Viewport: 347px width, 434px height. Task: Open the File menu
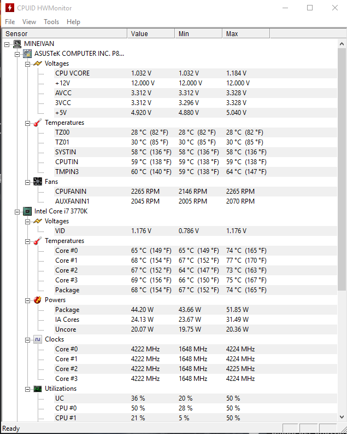(x=10, y=21)
